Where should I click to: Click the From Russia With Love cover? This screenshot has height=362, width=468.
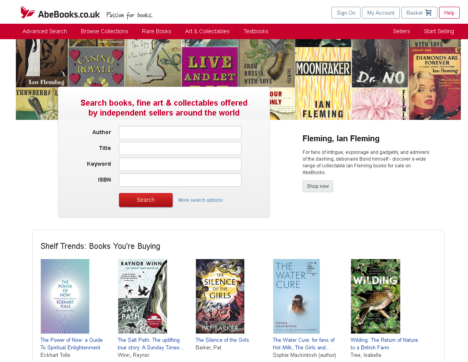267,63
